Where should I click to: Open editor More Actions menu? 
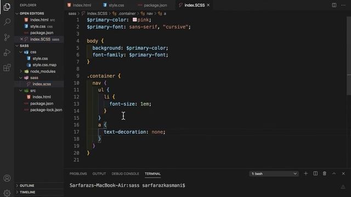[x=343, y=5]
